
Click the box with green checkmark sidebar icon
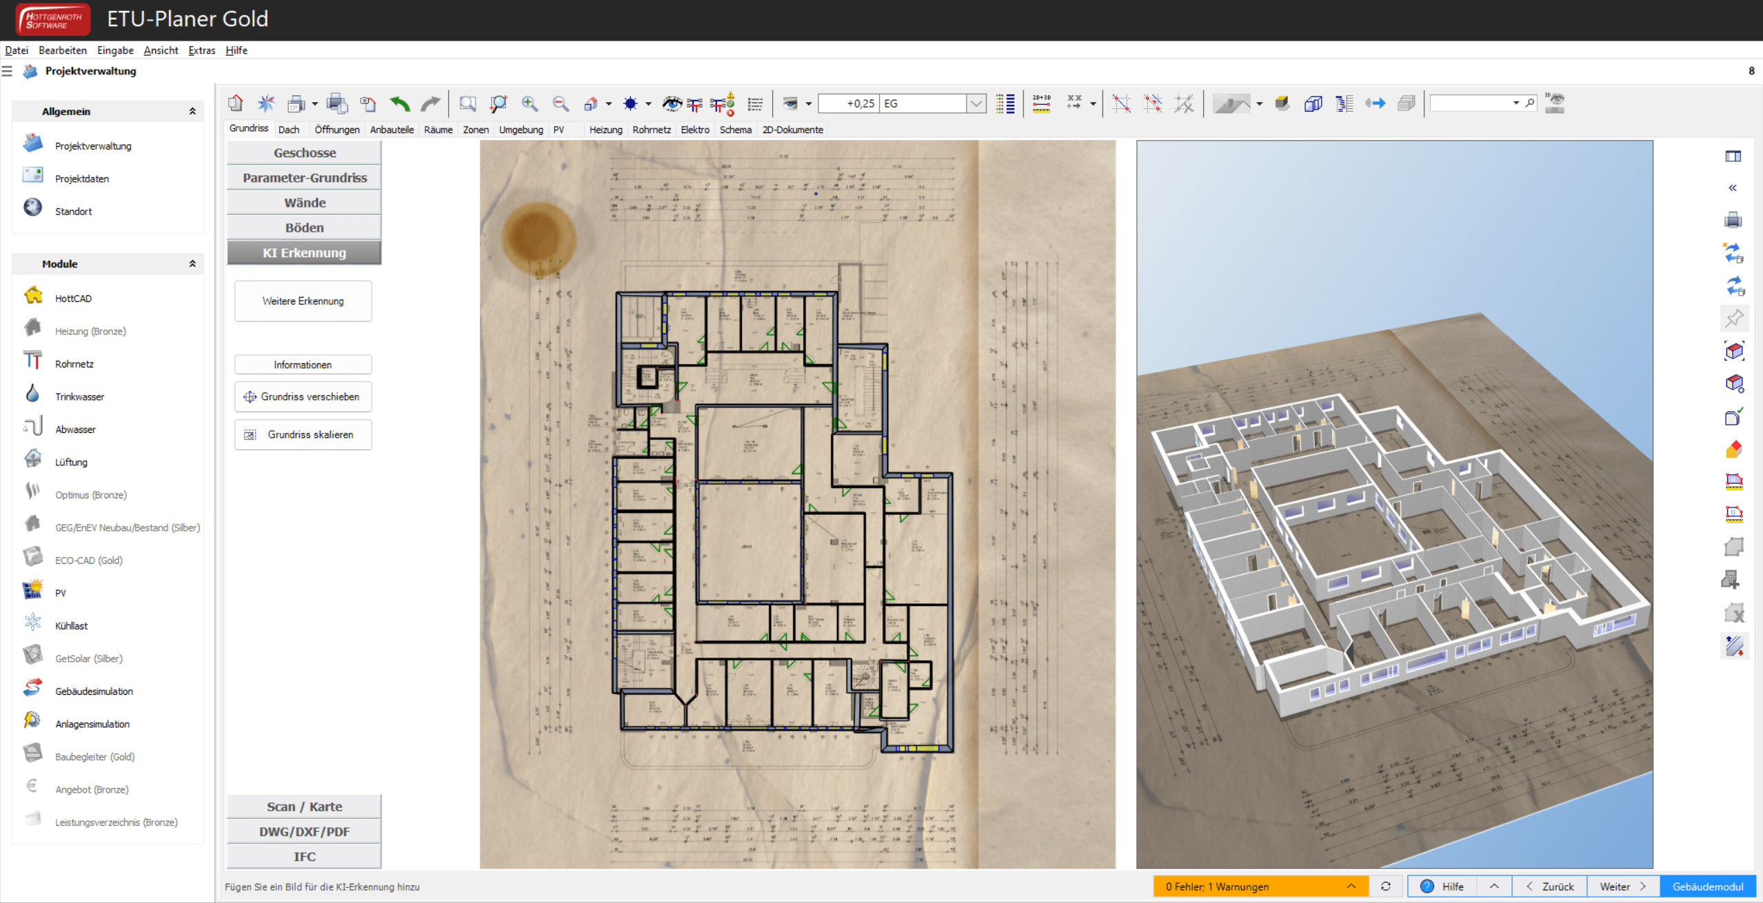pos(1734,417)
